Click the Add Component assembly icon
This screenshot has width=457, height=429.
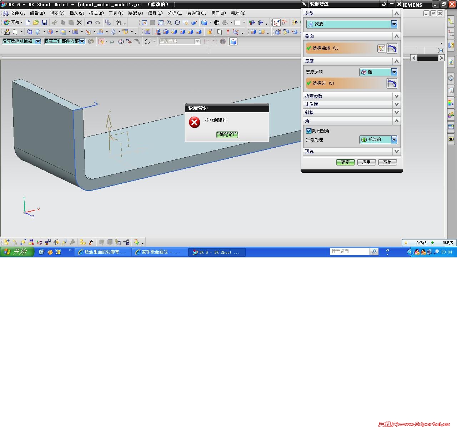click(6, 242)
